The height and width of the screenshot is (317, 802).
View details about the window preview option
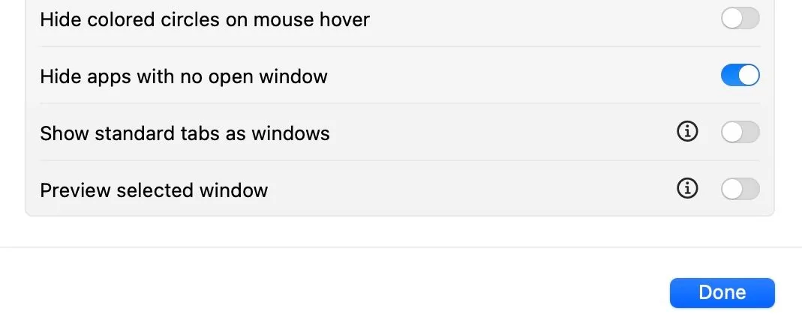click(x=686, y=190)
